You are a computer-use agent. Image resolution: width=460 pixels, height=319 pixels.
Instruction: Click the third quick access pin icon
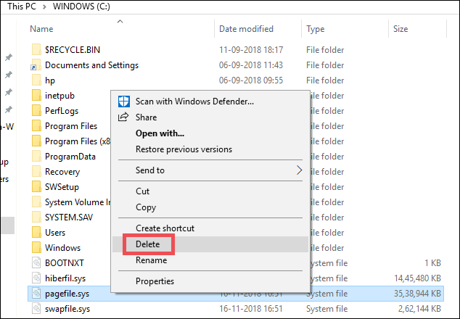pyautogui.click(x=9, y=92)
